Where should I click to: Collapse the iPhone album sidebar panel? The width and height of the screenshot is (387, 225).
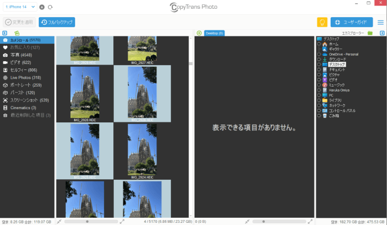[4, 33]
